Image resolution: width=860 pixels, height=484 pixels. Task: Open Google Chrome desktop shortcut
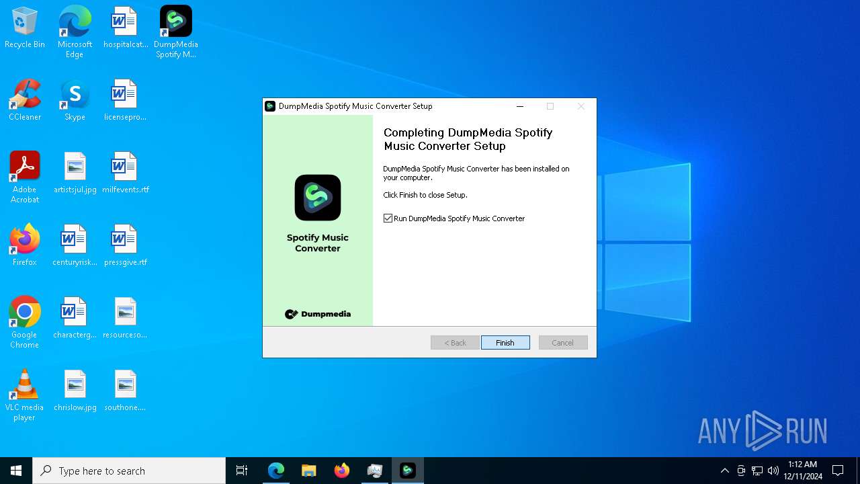tap(25, 322)
